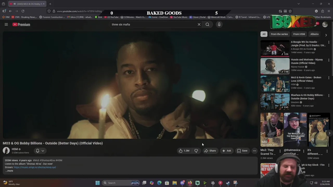
Task: Open the music.empi.re stream link
Action: tap(35, 167)
